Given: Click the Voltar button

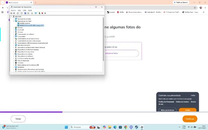Looking at the screenshot, I should tap(18, 119).
